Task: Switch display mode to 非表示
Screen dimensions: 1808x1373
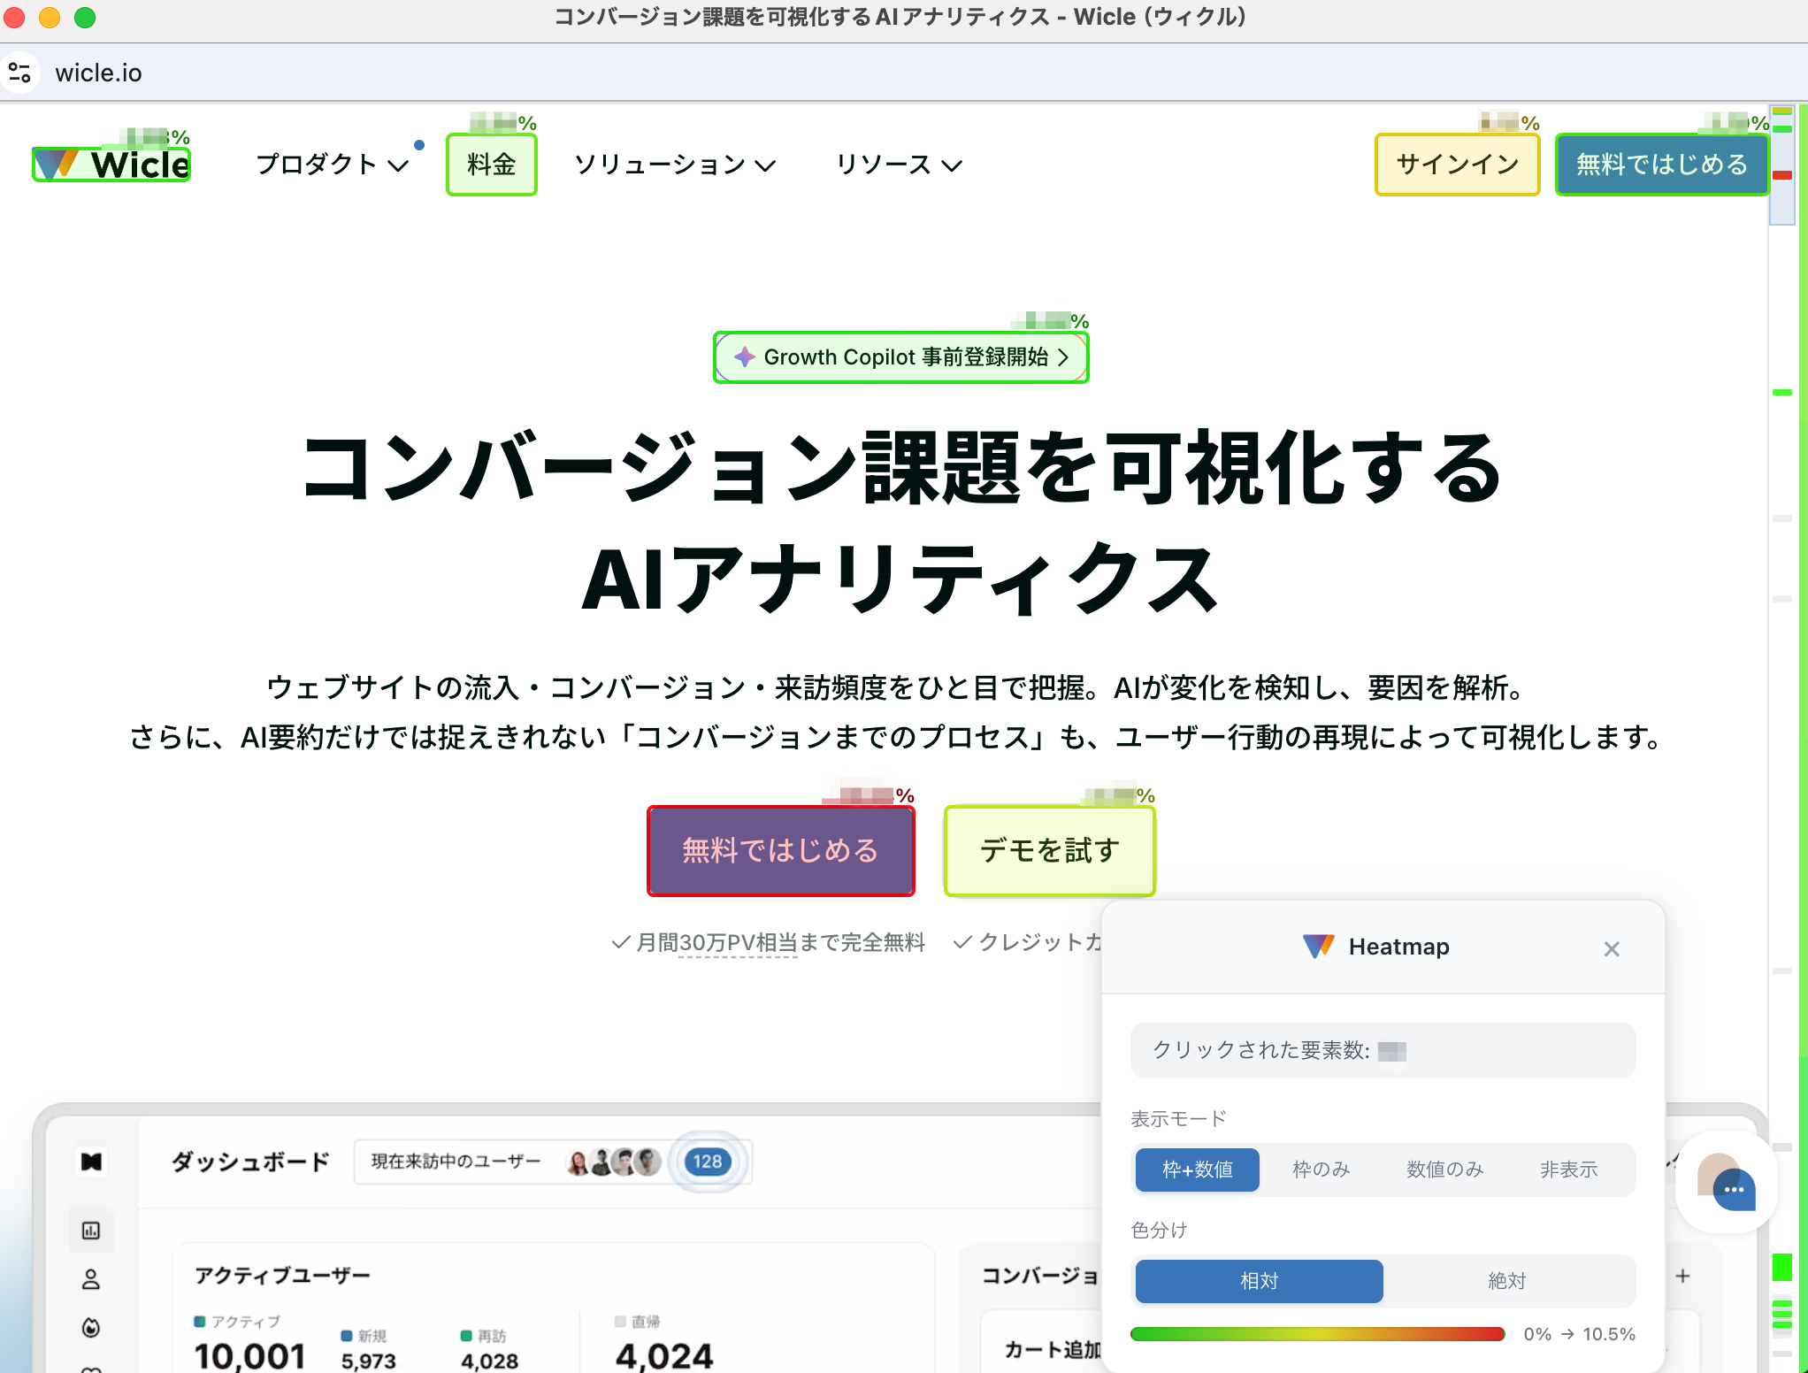Action: pos(1568,1170)
